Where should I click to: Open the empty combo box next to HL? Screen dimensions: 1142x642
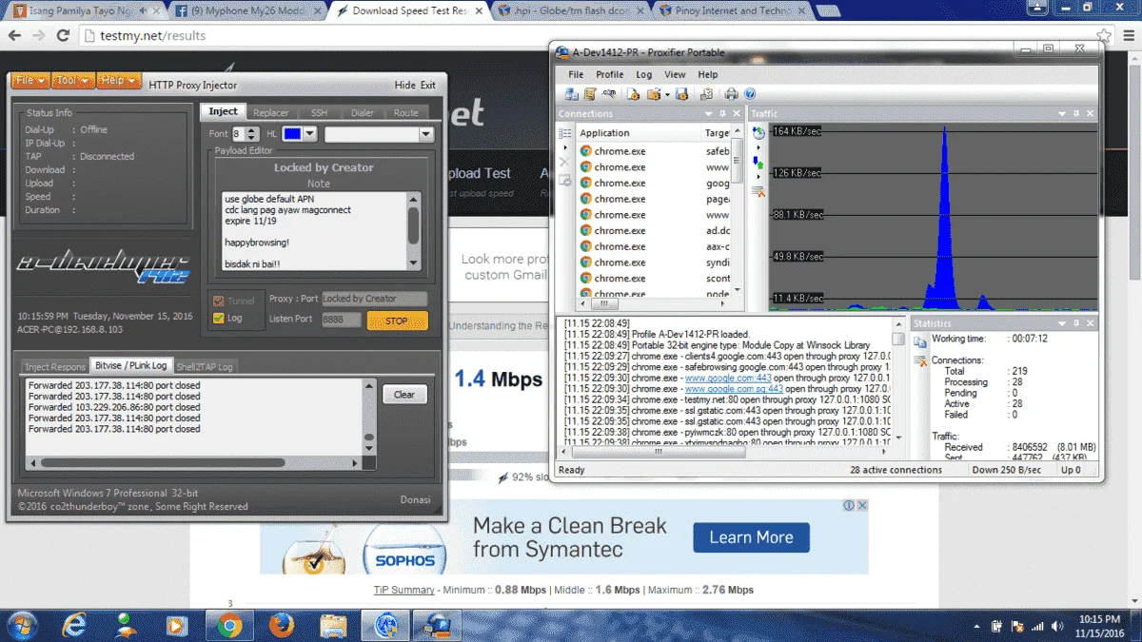[379, 134]
